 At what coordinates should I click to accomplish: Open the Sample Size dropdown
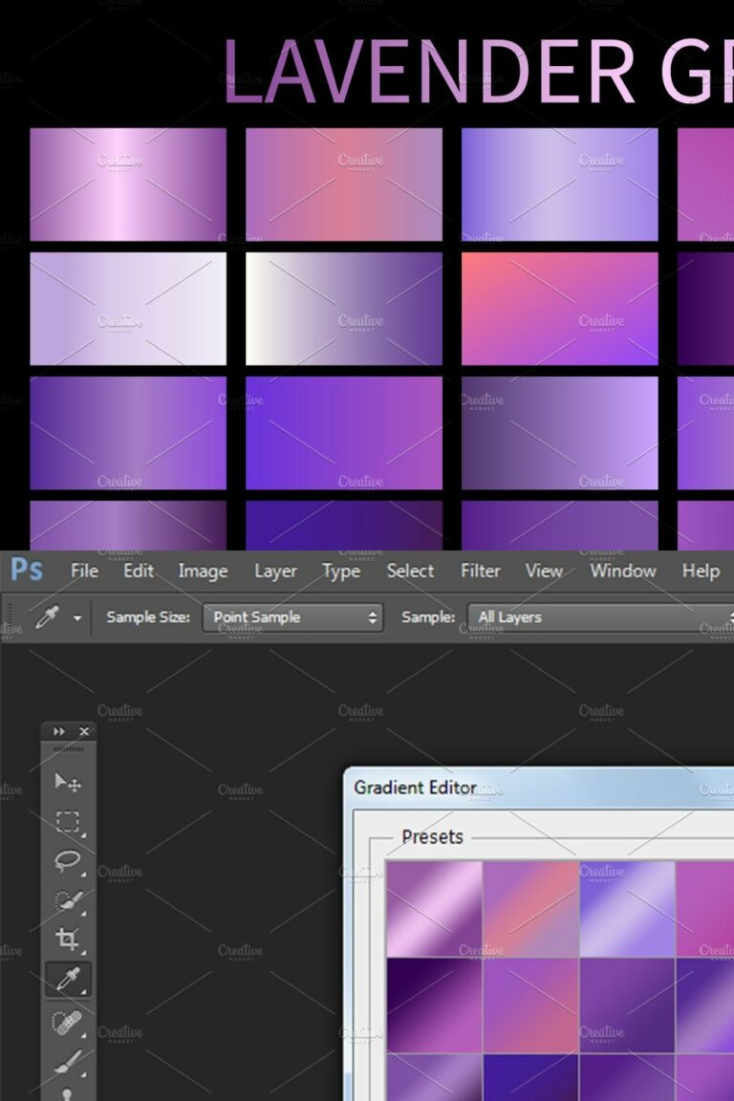292,617
